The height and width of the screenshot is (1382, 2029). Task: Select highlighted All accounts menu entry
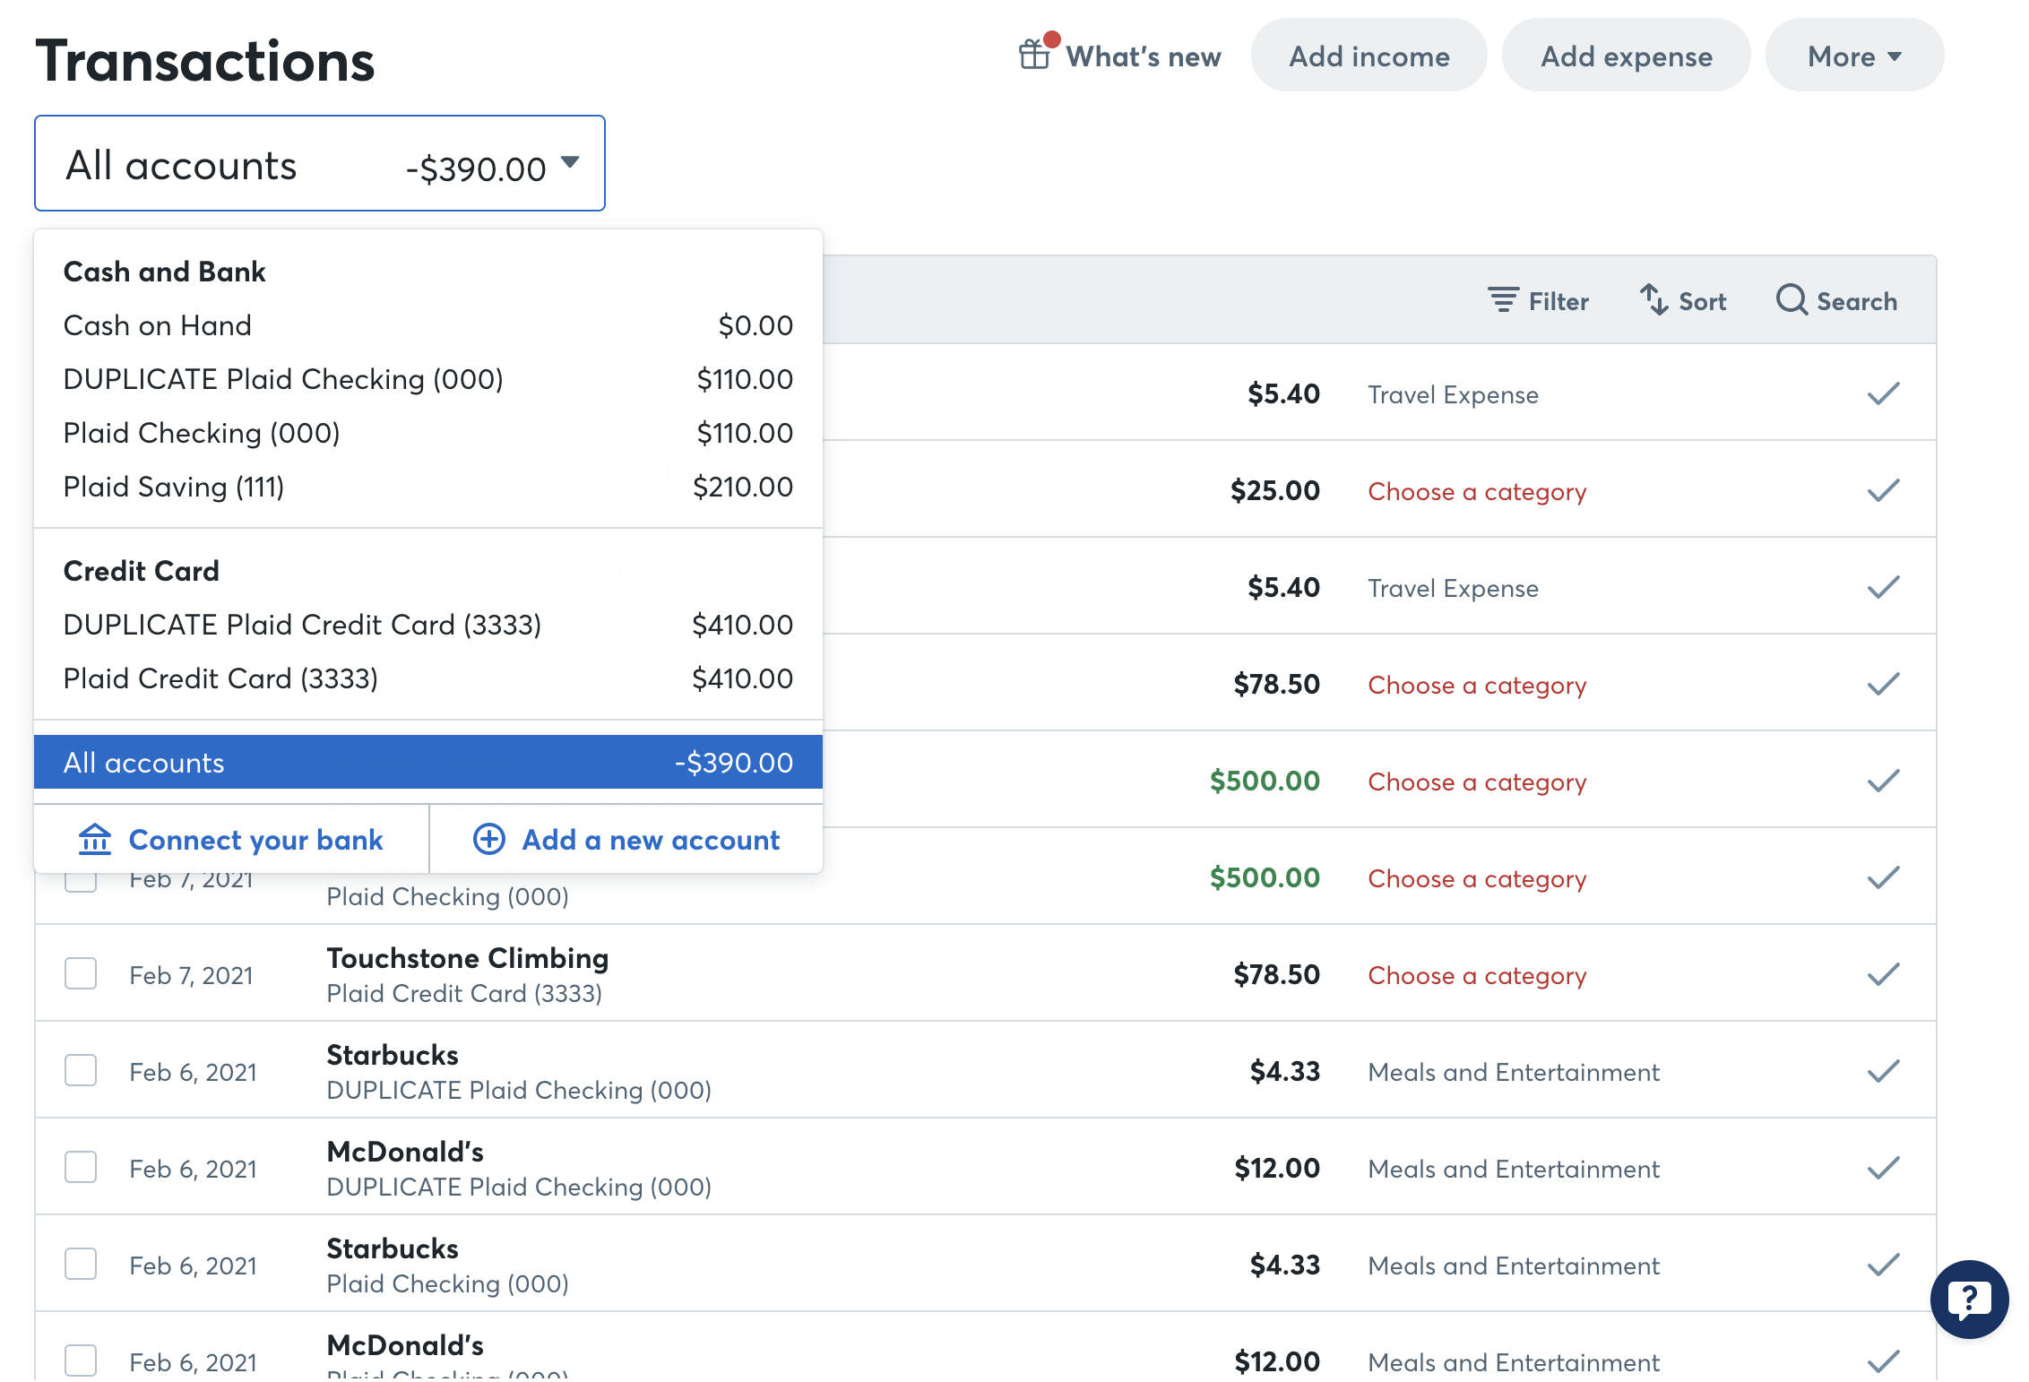[427, 763]
